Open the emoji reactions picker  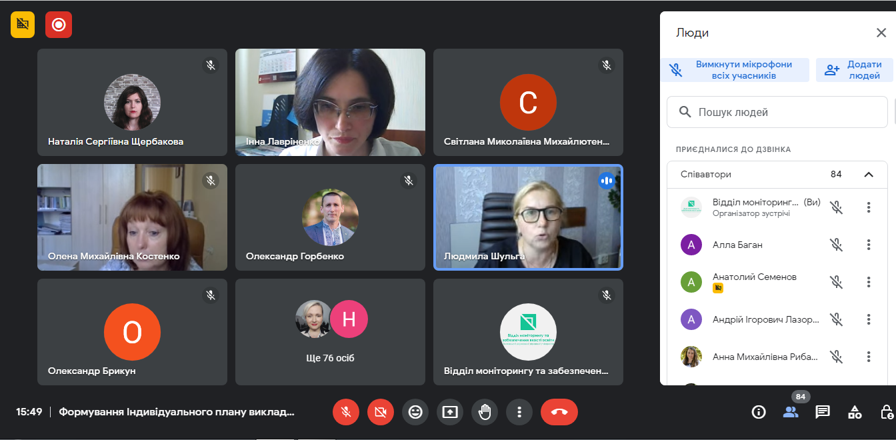[415, 412]
